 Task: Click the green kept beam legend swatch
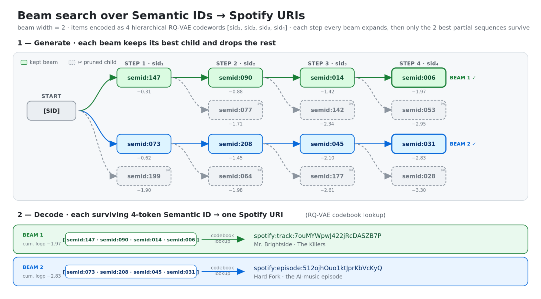coord(24,62)
